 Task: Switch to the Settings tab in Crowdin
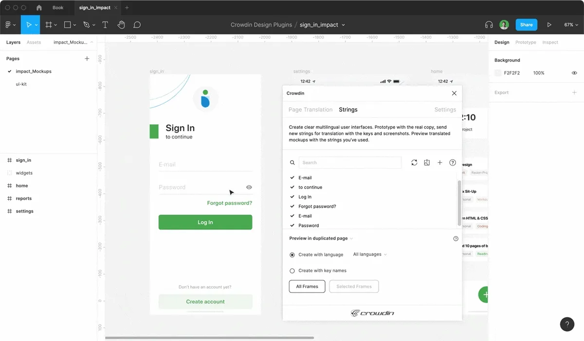tap(444, 109)
